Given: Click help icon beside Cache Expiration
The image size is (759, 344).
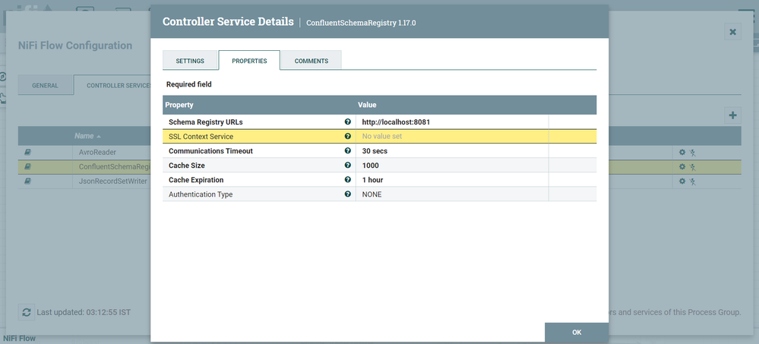Looking at the screenshot, I should click(x=347, y=180).
